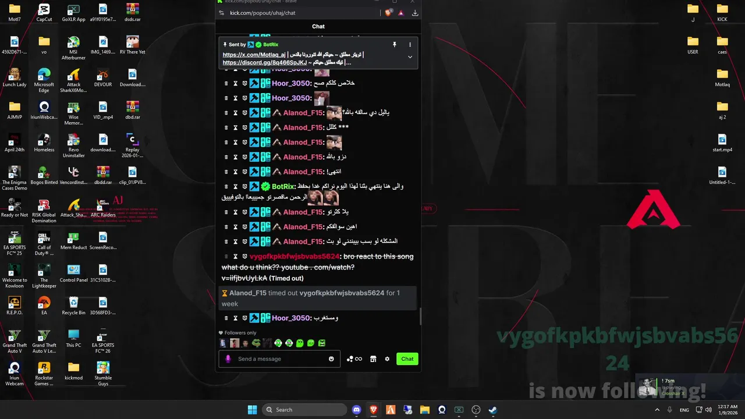
Task: Select the Stumble Guys desktop icon
Action: coord(103,374)
